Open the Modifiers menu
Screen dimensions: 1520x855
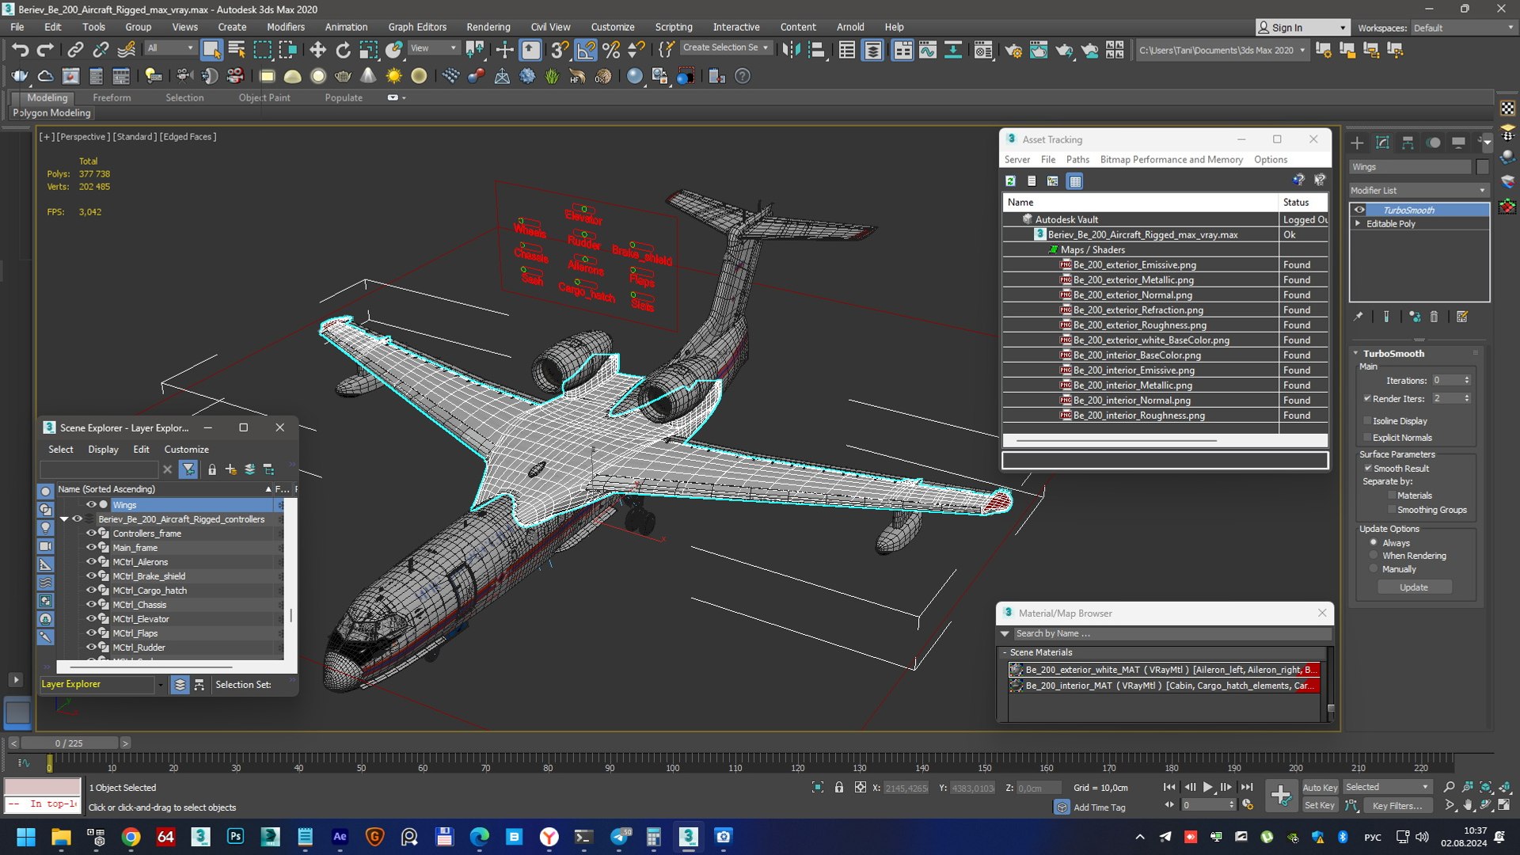pos(285,26)
